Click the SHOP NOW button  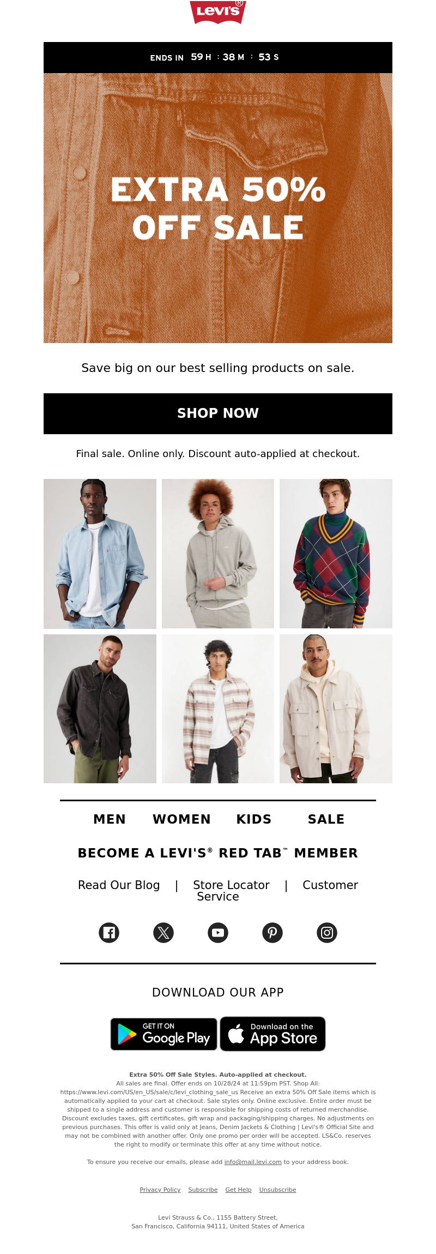[218, 413]
